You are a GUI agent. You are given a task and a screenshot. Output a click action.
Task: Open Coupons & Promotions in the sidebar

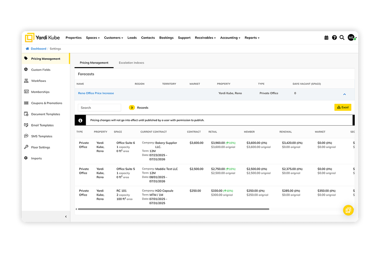point(47,103)
